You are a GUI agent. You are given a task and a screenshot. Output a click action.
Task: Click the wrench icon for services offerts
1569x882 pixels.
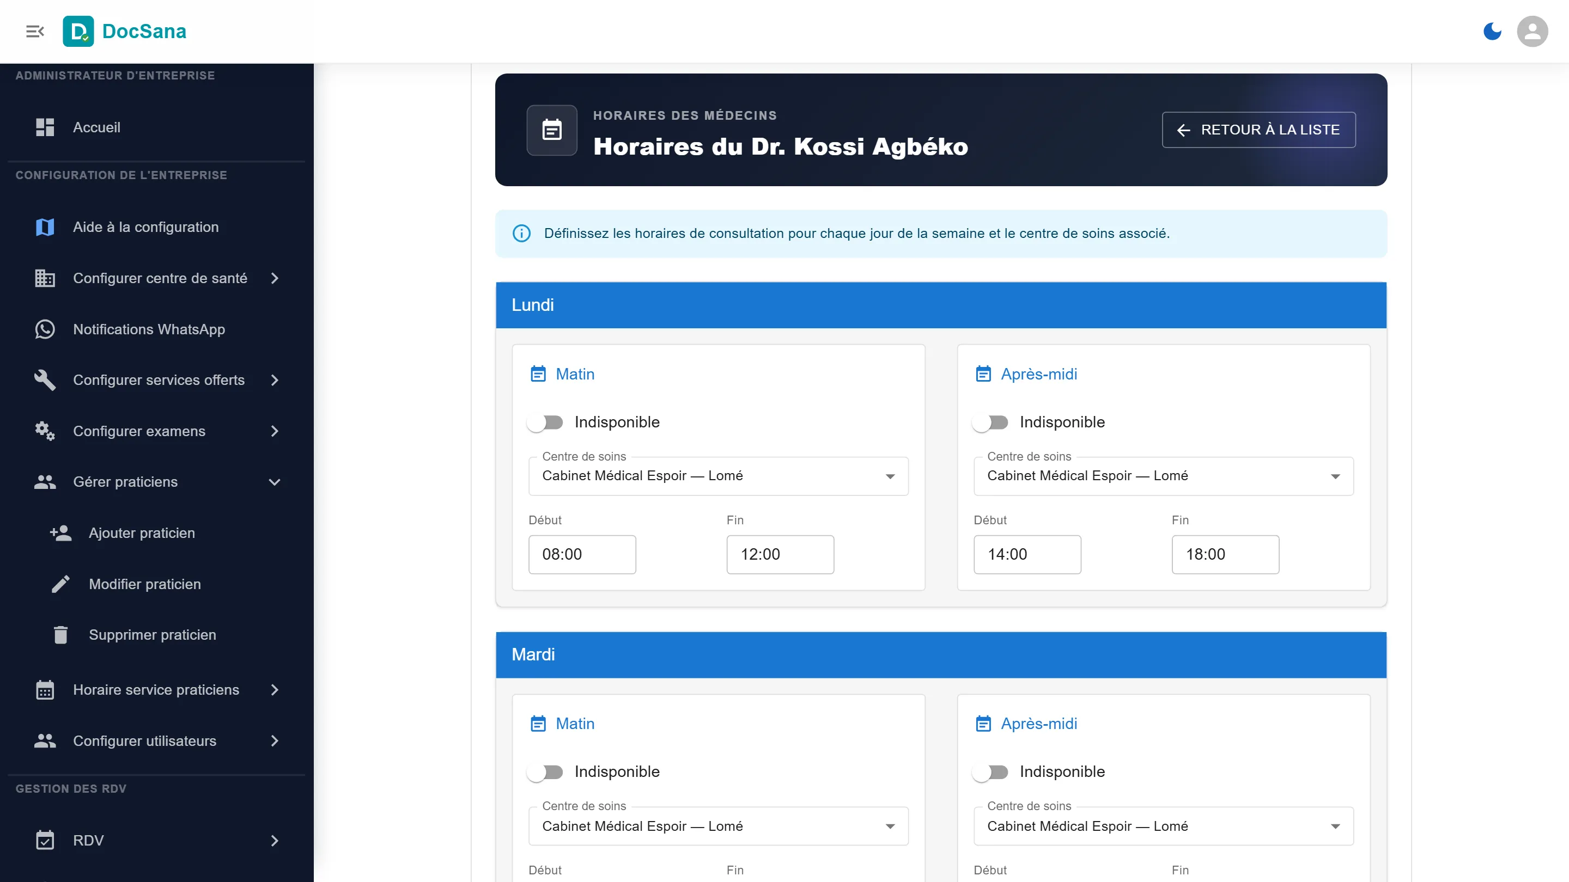click(45, 380)
